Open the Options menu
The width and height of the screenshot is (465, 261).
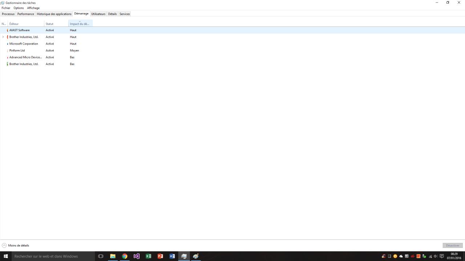19,8
